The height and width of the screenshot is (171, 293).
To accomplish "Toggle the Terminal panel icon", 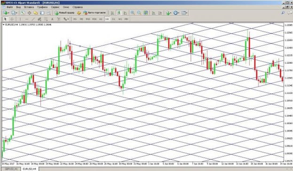I will [x=42, y=13].
